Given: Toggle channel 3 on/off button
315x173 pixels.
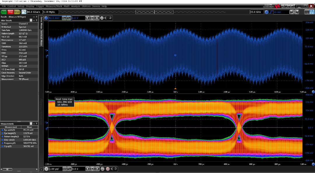Looking at the screenshot, I should tap(46, 18).
